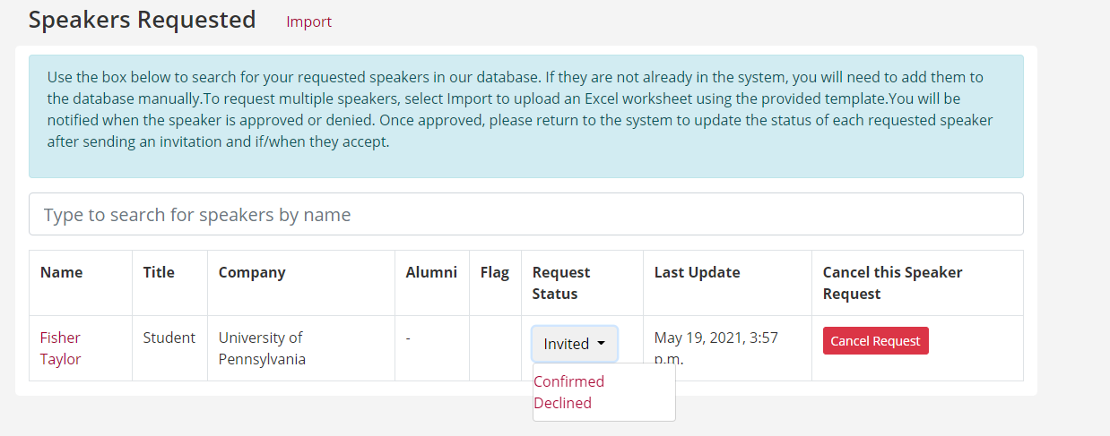Click the Last Update column header

(x=698, y=272)
